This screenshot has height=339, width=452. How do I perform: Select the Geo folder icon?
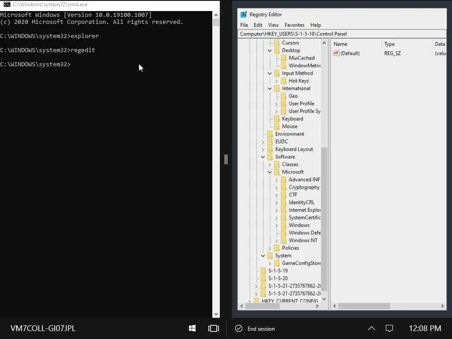coord(284,96)
